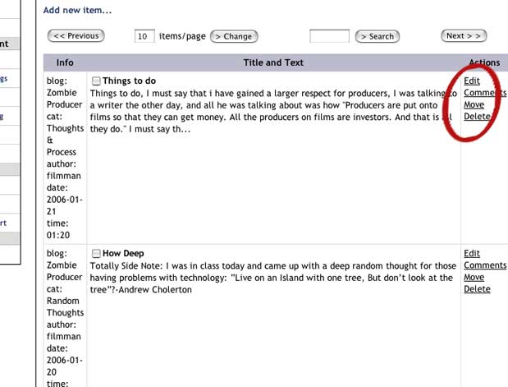Focus the items per page number field

pos(144,36)
